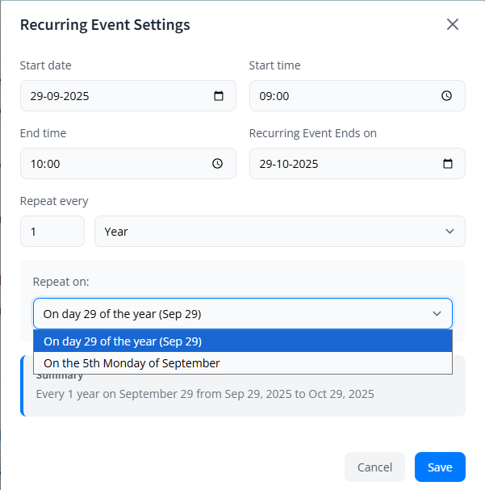Collapse the Repeat on dropdown via its chevron

(x=437, y=313)
